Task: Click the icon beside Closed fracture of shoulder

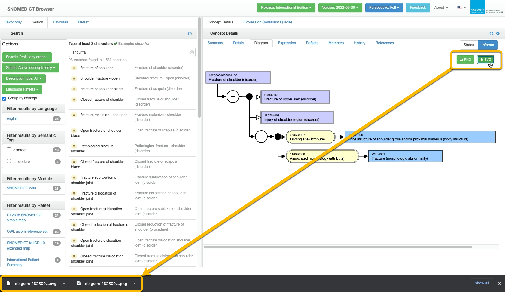Action: (x=74, y=100)
